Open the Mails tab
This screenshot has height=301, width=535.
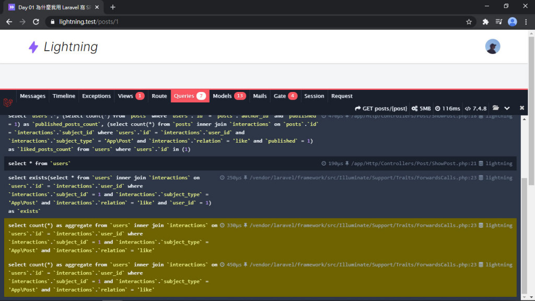260,96
